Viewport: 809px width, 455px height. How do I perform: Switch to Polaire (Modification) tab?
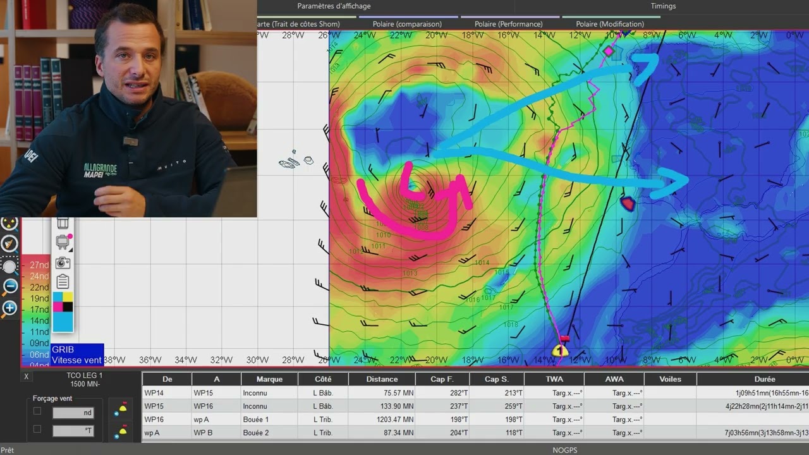pyautogui.click(x=610, y=24)
